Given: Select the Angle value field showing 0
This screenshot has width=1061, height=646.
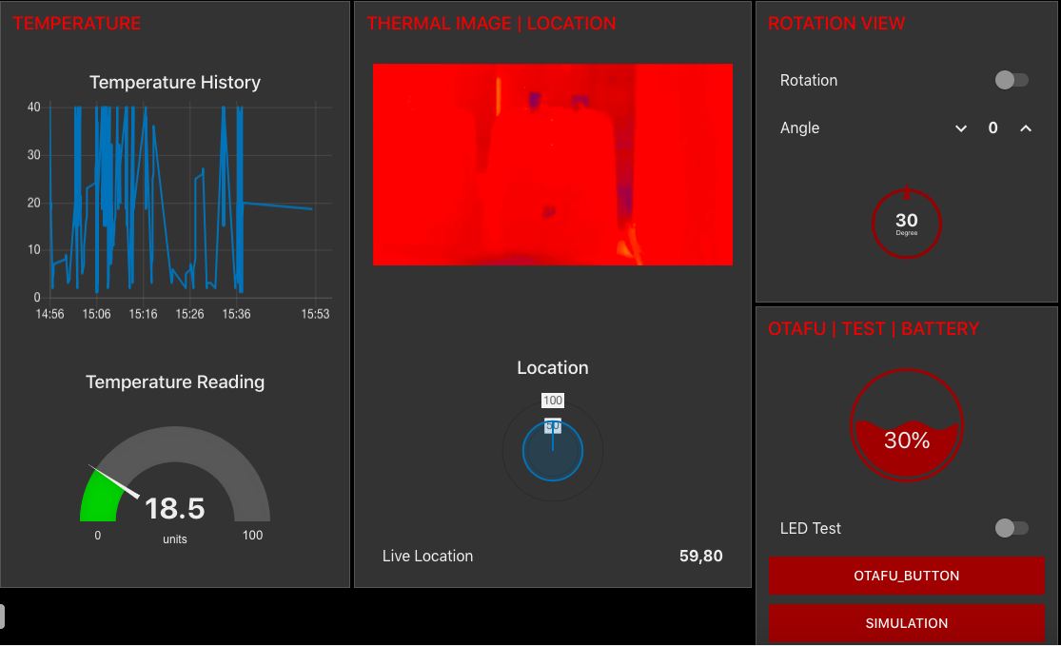Looking at the screenshot, I should [992, 127].
